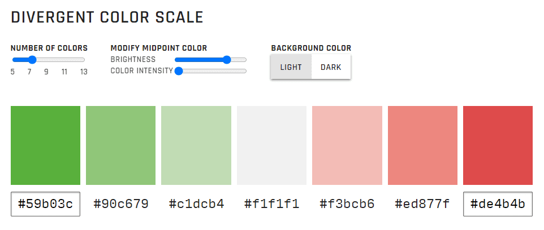Click the Brightness slider handle
544x230 pixels.
tap(227, 60)
